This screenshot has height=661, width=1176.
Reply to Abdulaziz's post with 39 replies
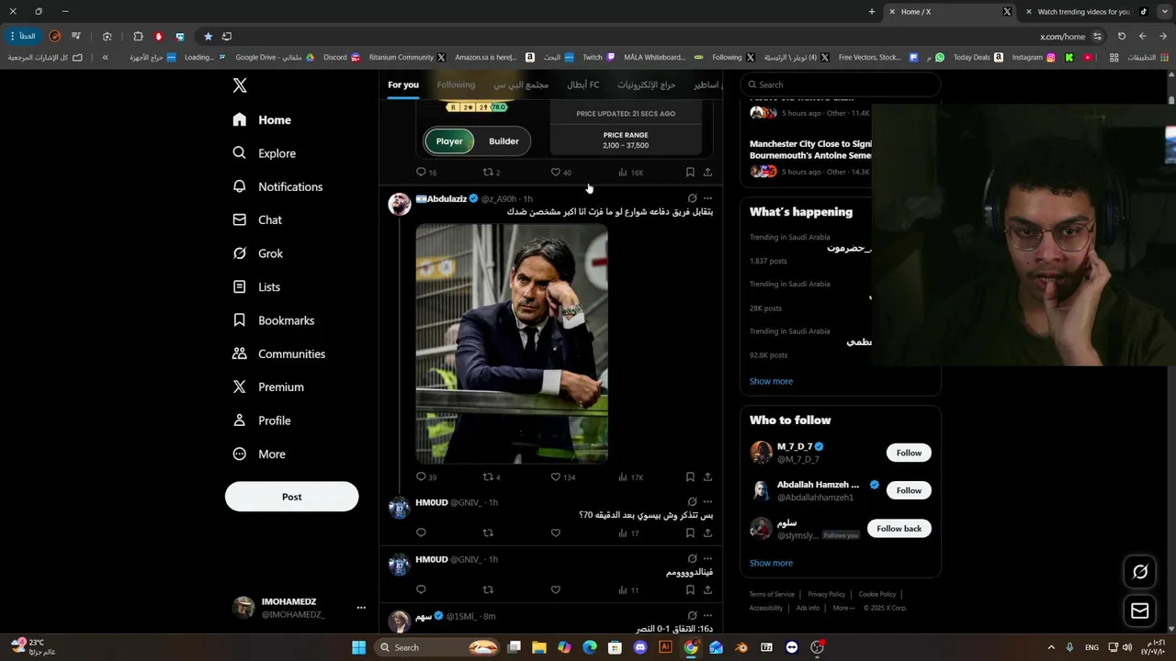(x=426, y=476)
